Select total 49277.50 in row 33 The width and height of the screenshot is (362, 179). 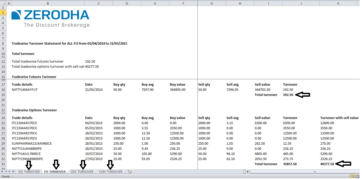(327, 164)
